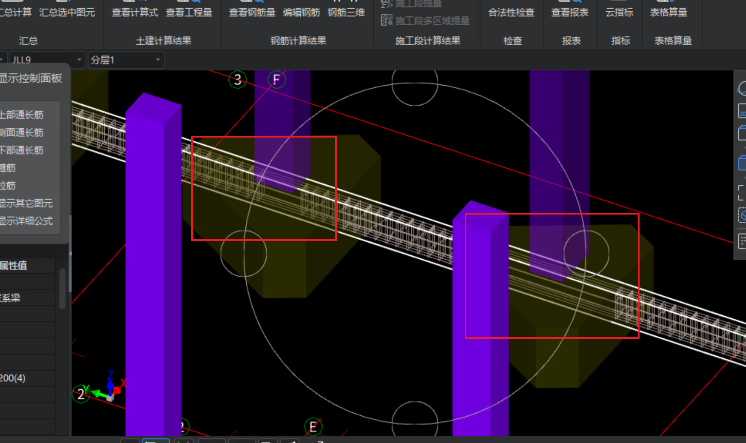The width and height of the screenshot is (746, 443).
Task: Click the bracket frame selection icon
Action: coord(742,192)
